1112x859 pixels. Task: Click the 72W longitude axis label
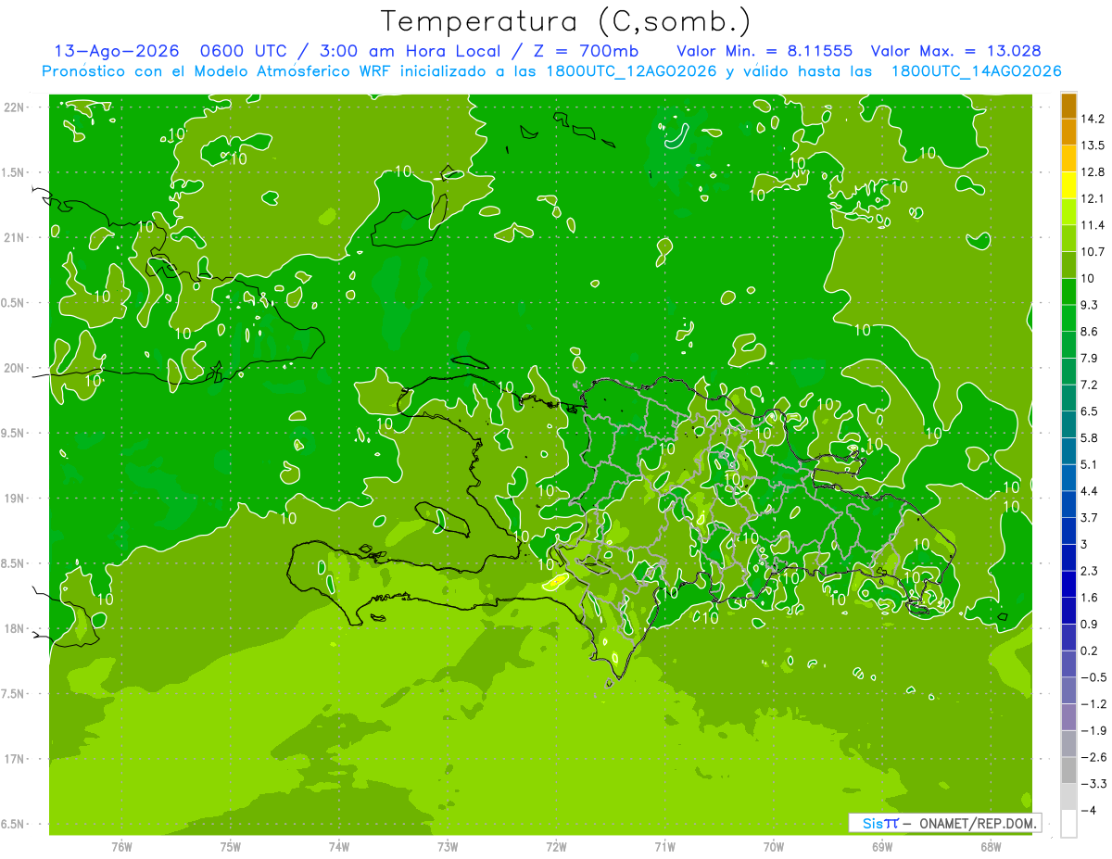click(556, 847)
